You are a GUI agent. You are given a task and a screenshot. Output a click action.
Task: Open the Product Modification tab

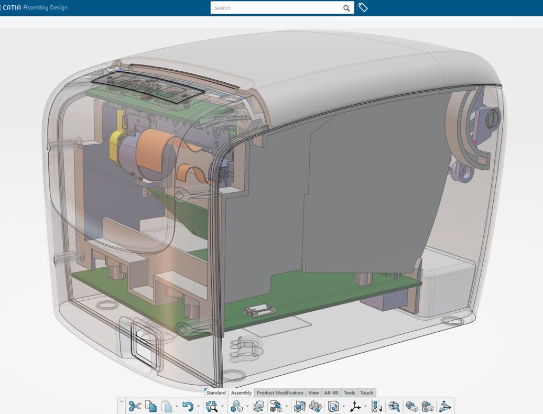click(x=280, y=393)
